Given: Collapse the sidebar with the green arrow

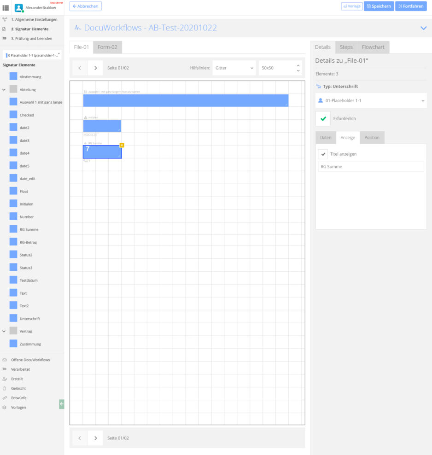Looking at the screenshot, I should (62, 404).
